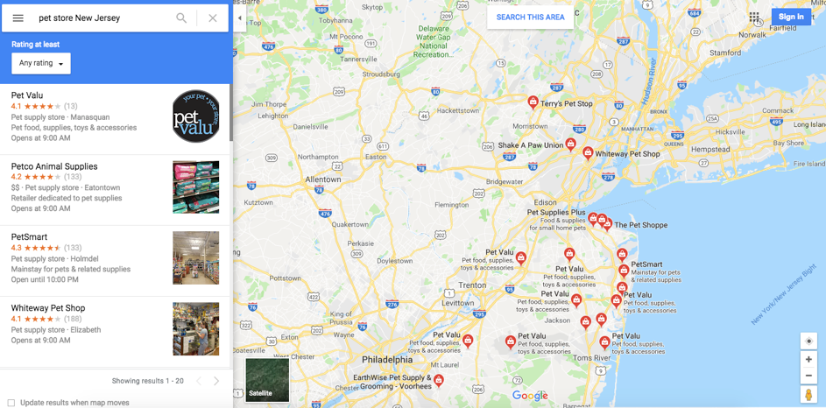Screen dimensions: 826x408
Task: Toggle Update results when map moves checkbox
Action: (11, 403)
